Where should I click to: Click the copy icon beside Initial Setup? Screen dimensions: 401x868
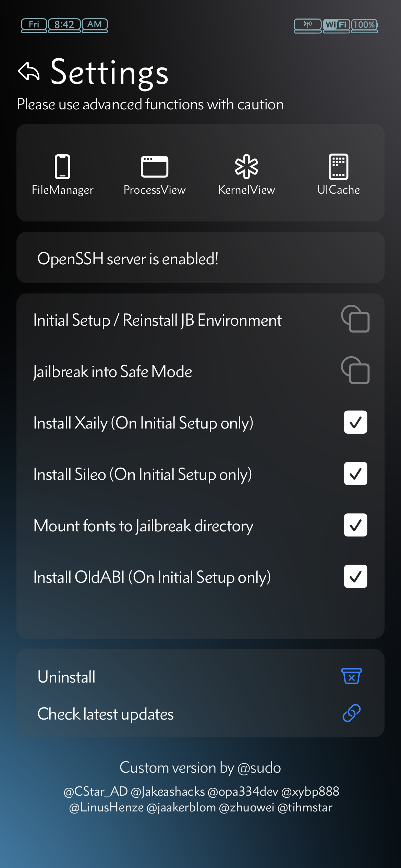355,320
